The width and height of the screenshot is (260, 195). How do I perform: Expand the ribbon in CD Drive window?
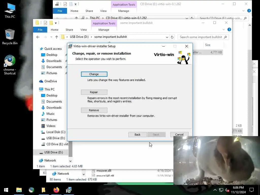point(243,11)
